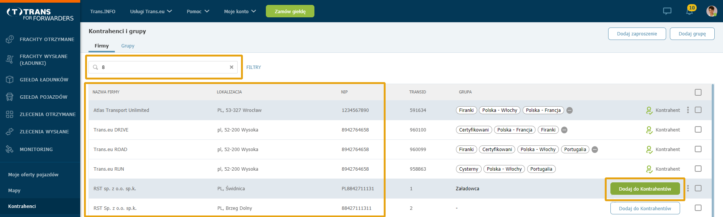Click the Firanki tag for Atlas Transport
723x217 pixels.
(466, 110)
